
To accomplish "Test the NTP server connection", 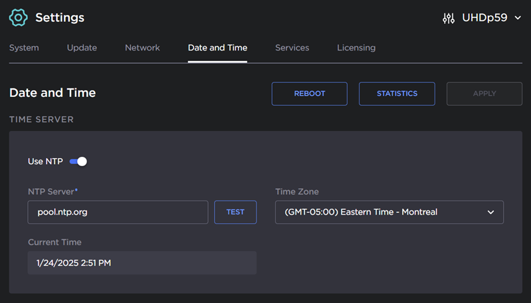I will (x=235, y=212).
